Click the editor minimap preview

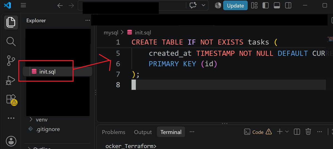[330, 39]
